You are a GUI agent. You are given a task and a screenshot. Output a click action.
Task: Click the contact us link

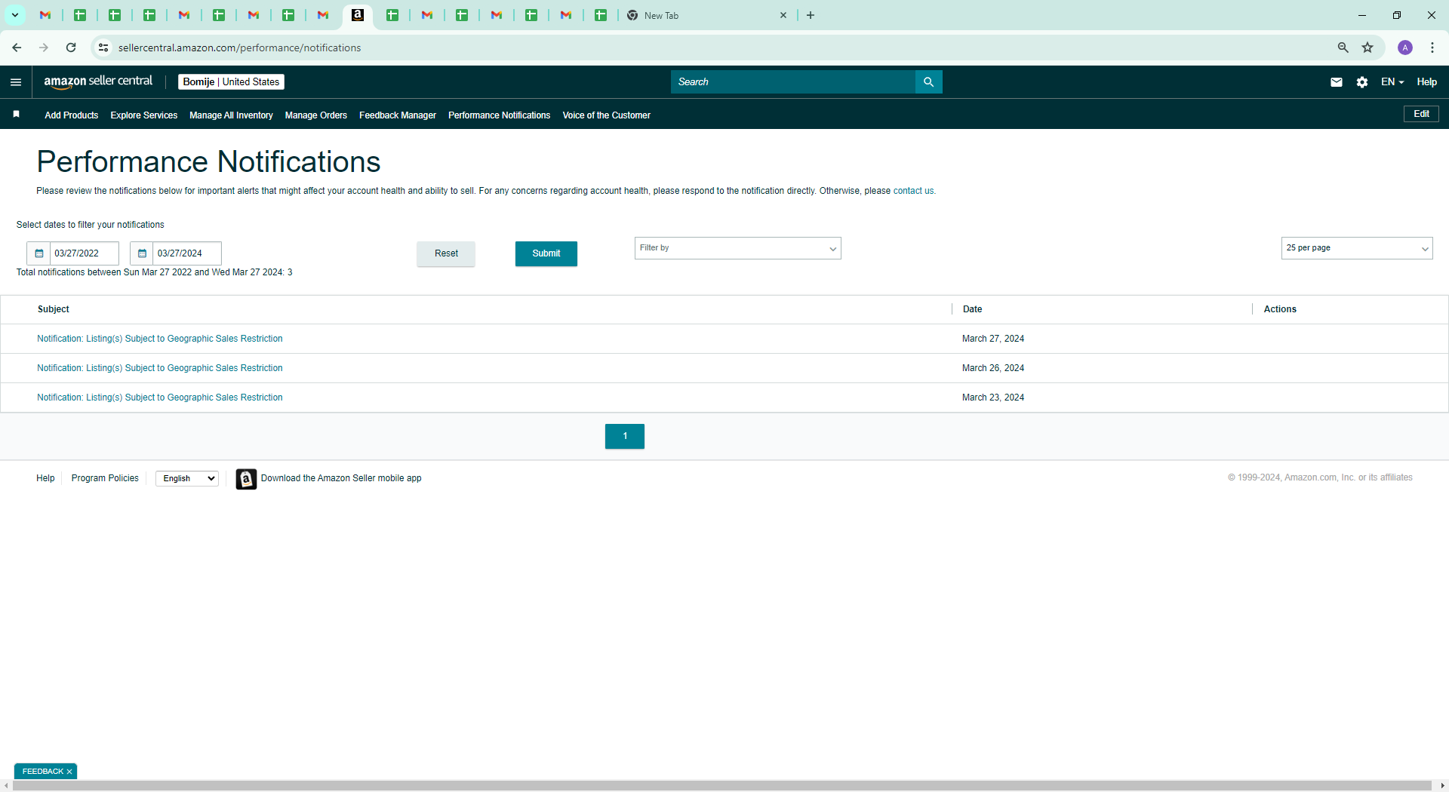[913, 191]
